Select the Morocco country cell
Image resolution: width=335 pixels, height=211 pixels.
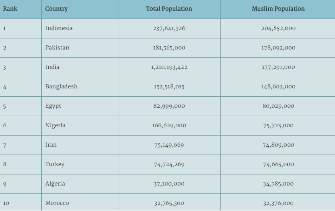tap(80, 203)
